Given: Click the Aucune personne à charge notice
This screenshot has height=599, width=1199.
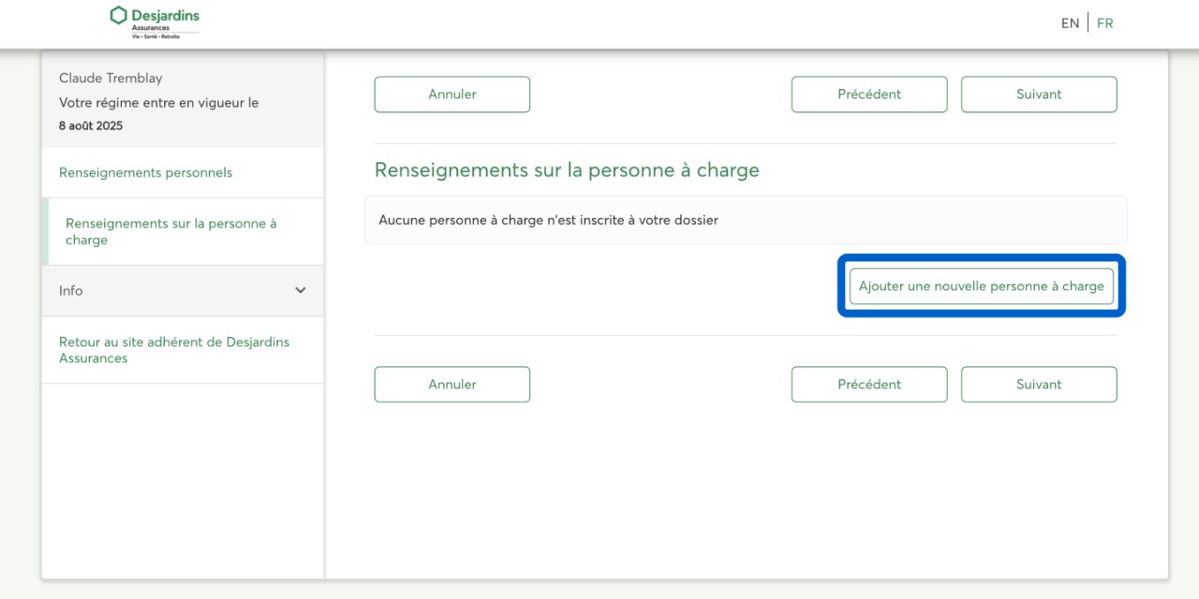Looking at the screenshot, I should click(548, 220).
